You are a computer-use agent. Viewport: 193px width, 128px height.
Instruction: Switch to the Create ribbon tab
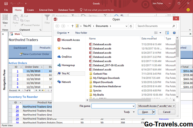pos(30,10)
